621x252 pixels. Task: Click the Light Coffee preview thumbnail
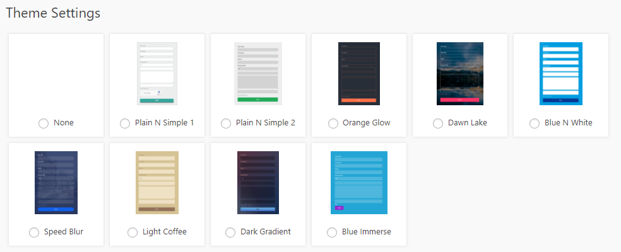(x=157, y=182)
